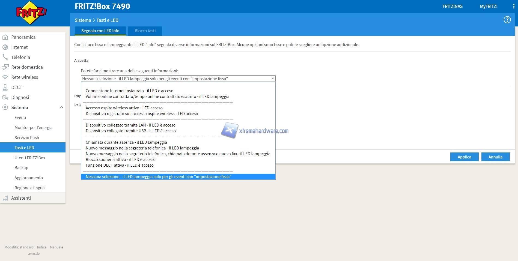Open the three-dot options menu
This screenshot has width=518, height=261.
514,7
